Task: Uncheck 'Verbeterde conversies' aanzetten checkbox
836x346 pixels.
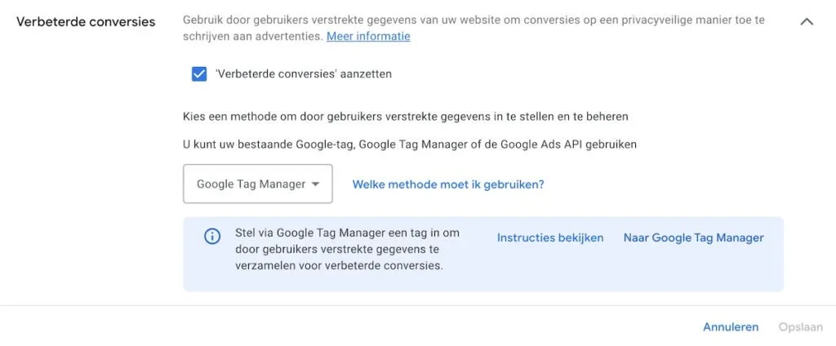Action: (199, 74)
